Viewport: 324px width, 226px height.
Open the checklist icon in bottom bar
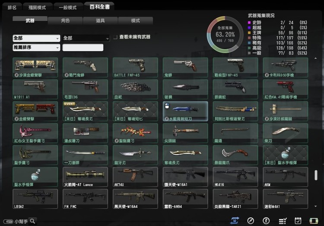[282, 221]
